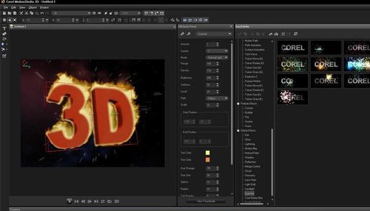This screenshot has height=211, width=370.
Task: Select Lightning in Global Effects tree
Action: pos(250,144)
